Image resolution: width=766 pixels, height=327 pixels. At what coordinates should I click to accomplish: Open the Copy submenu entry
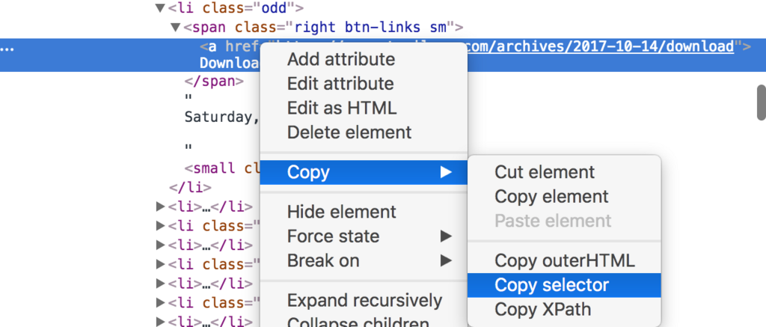pyautogui.click(x=364, y=172)
